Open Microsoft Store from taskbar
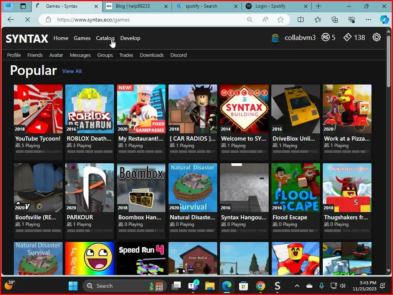393x295 pixels. coord(243,286)
